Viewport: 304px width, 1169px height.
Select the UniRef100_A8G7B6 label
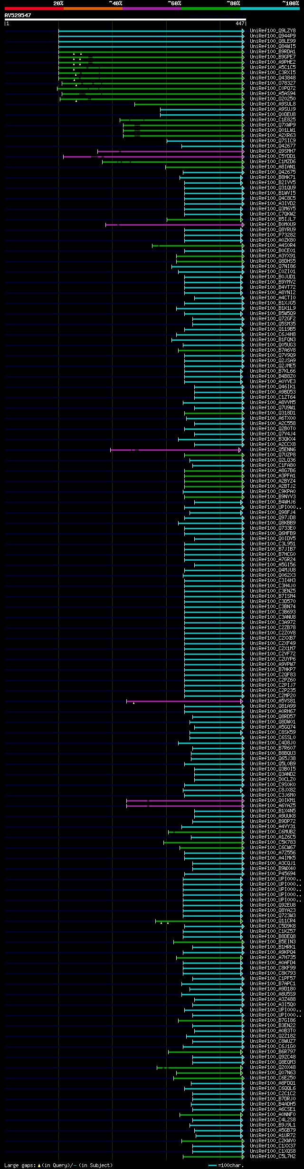[x=273, y=471]
